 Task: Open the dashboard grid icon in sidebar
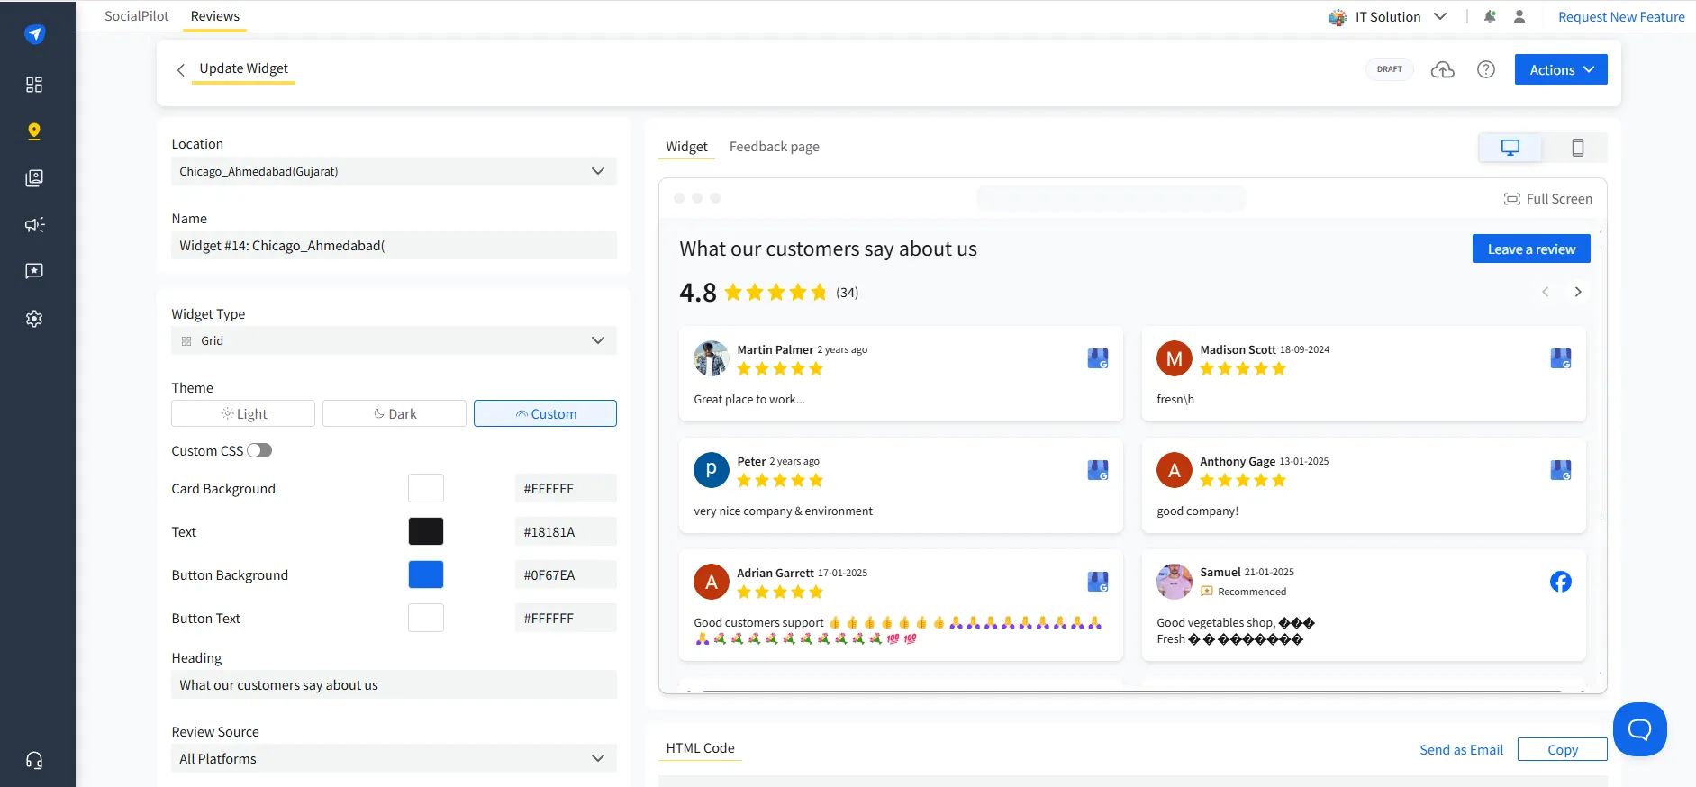[x=34, y=85]
